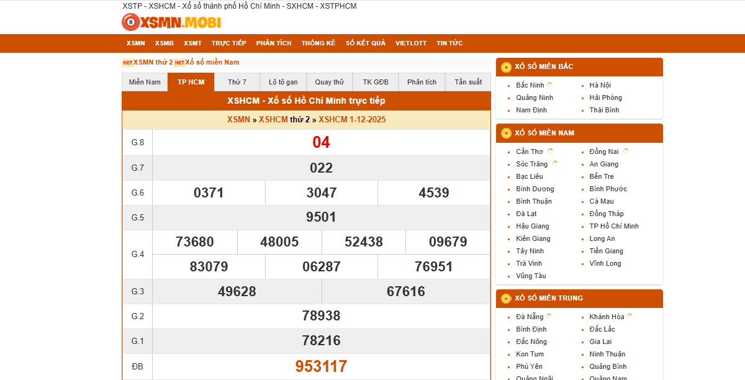The width and height of the screenshot is (745, 380).
Task: Switch to the Lô tô gan tab
Action: pyautogui.click(x=283, y=82)
